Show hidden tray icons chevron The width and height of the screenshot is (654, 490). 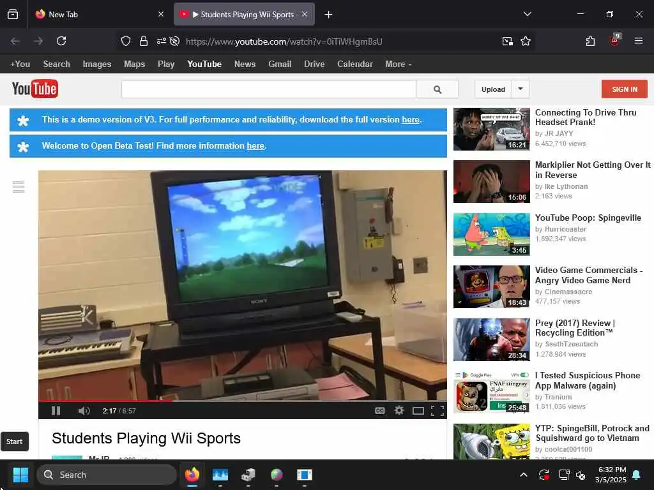524,475
